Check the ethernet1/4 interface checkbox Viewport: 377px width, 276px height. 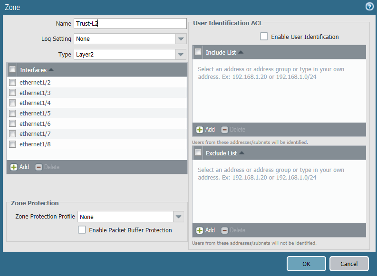12,103
